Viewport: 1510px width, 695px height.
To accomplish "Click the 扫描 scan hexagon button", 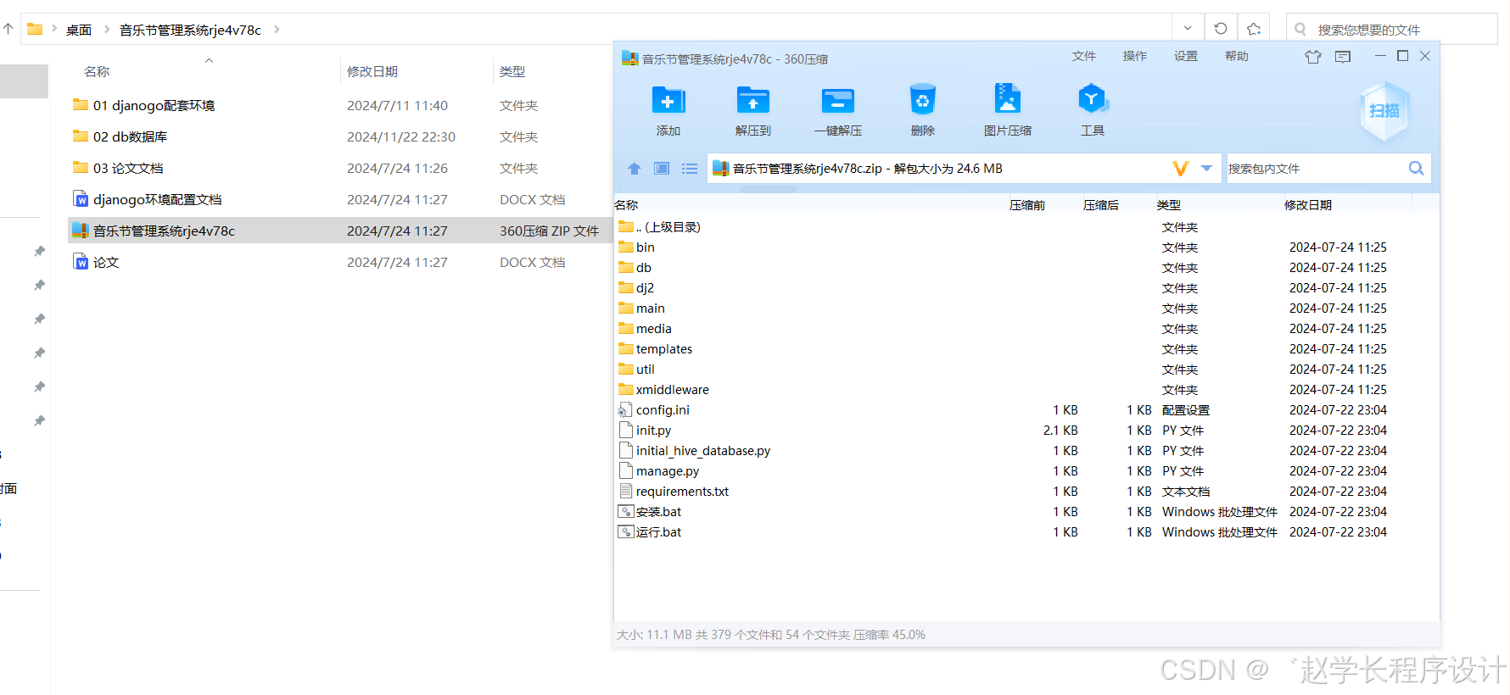I will [x=1384, y=111].
